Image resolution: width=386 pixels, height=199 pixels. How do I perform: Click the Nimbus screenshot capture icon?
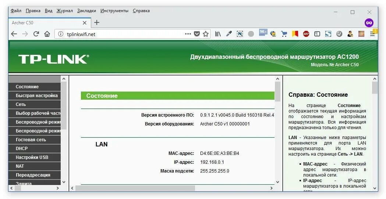tap(240, 34)
